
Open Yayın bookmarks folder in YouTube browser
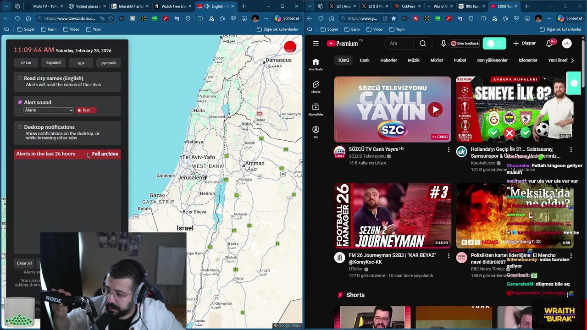click(x=397, y=29)
